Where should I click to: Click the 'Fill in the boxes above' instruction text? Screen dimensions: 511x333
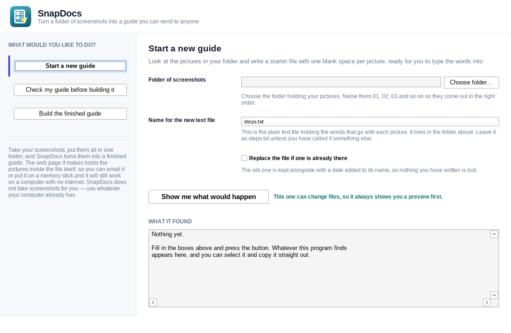(249, 251)
